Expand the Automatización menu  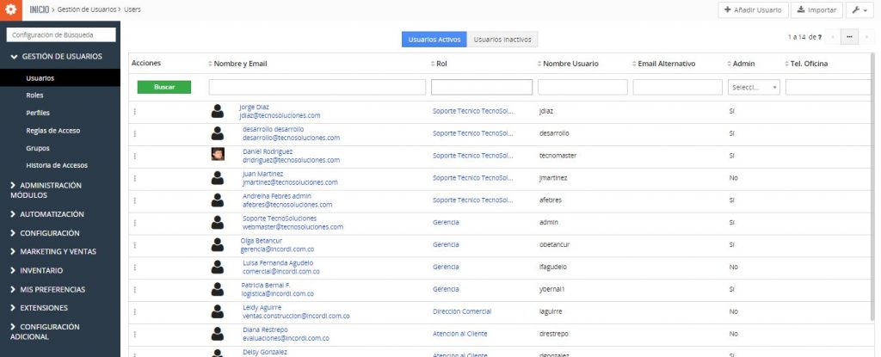[x=52, y=214]
